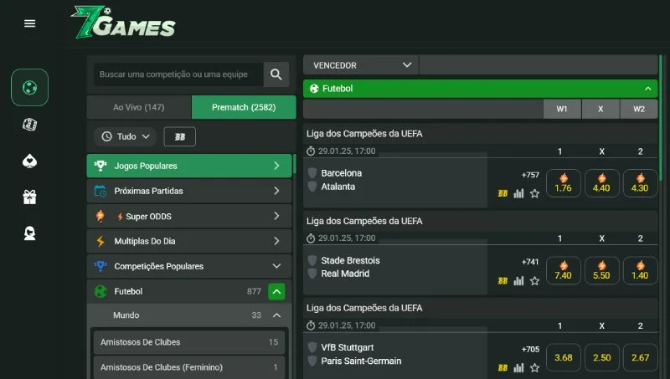670x379 pixels.
Task: Bet on Paris Saint-Germain win at 2.67
Action: pyautogui.click(x=640, y=357)
